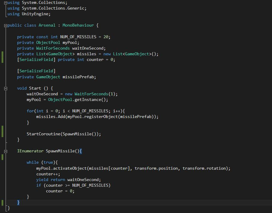Click 'missiles' in the List field declaration
The height and width of the screenshot is (213, 272).
pos(86,54)
